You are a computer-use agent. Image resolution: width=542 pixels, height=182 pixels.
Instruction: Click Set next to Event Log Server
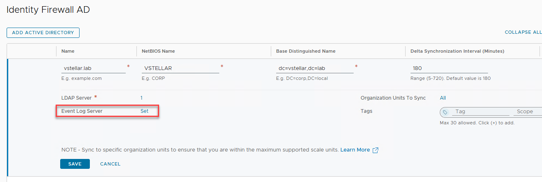[x=144, y=111]
